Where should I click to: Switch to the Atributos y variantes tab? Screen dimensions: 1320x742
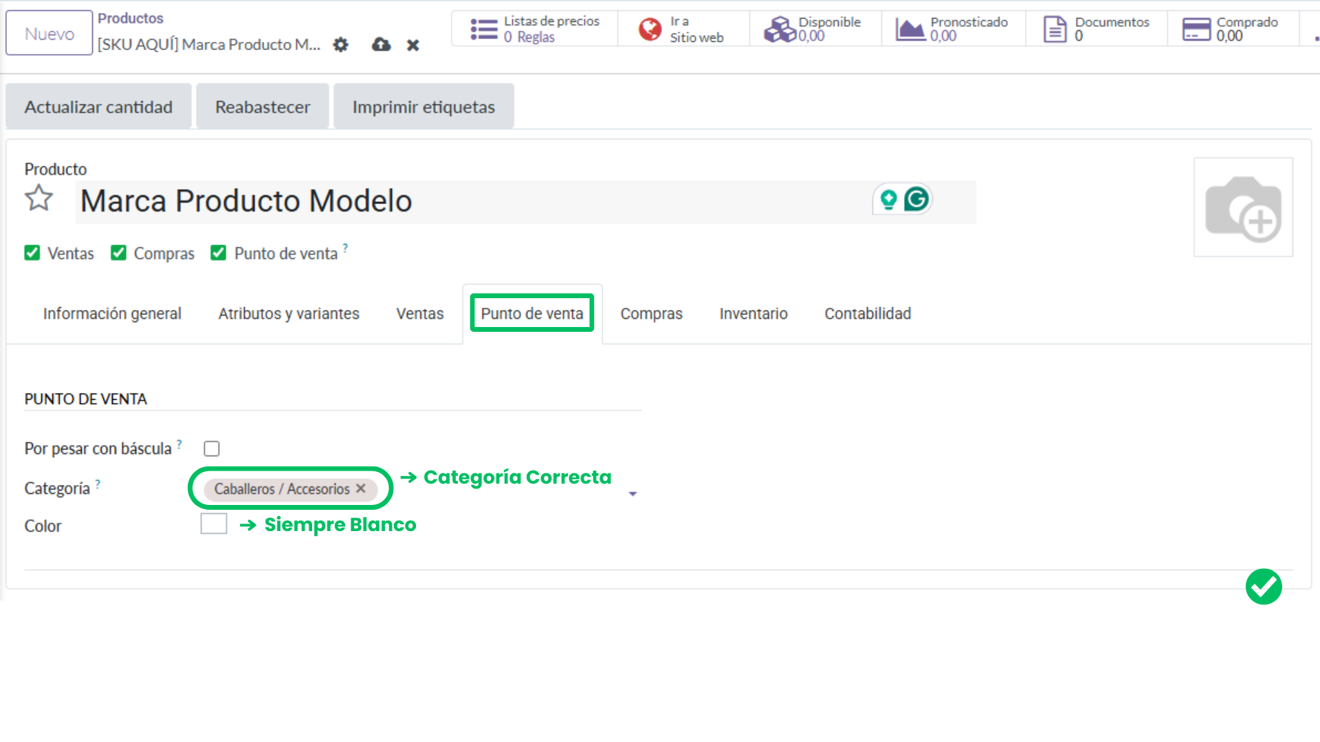point(288,313)
